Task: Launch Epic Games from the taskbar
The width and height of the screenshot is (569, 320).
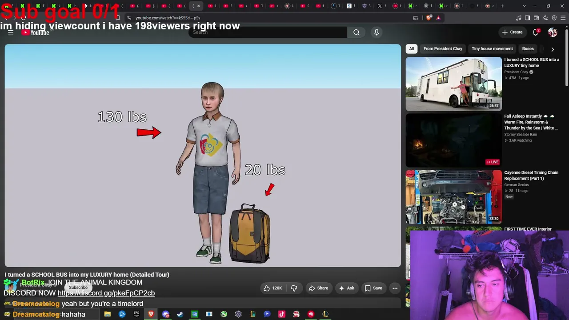Action: coord(136,314)
